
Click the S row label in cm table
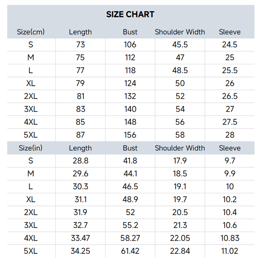[31, 45]
